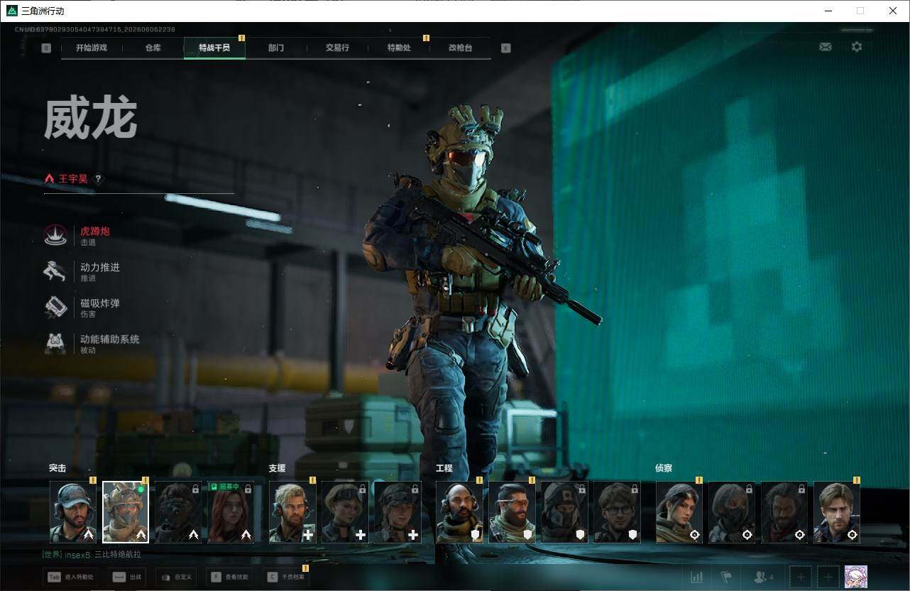910x591 pixels.
Task: Open the 改枪台 tab
Action: 460,48
